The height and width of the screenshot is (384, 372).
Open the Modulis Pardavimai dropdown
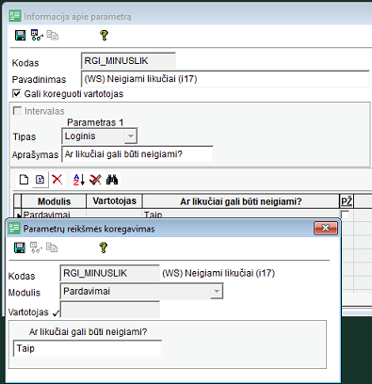coord(217,292)
